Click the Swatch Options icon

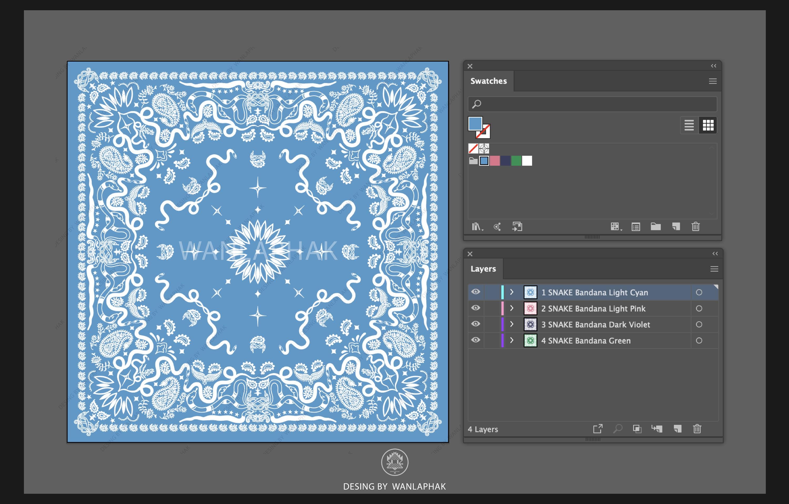click(636, 227)
